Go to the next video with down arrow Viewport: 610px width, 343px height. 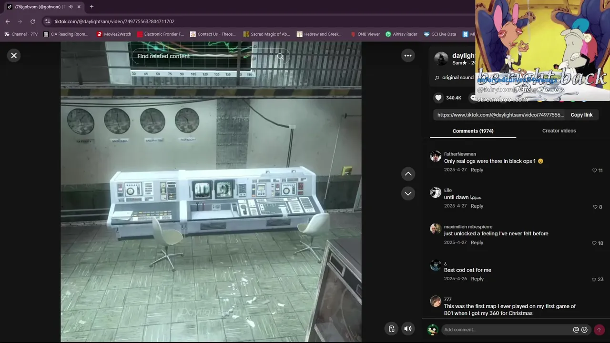coord(408,193)
